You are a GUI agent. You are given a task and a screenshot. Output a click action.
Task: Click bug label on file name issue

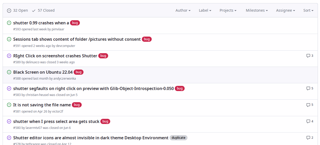pos(77,105)
